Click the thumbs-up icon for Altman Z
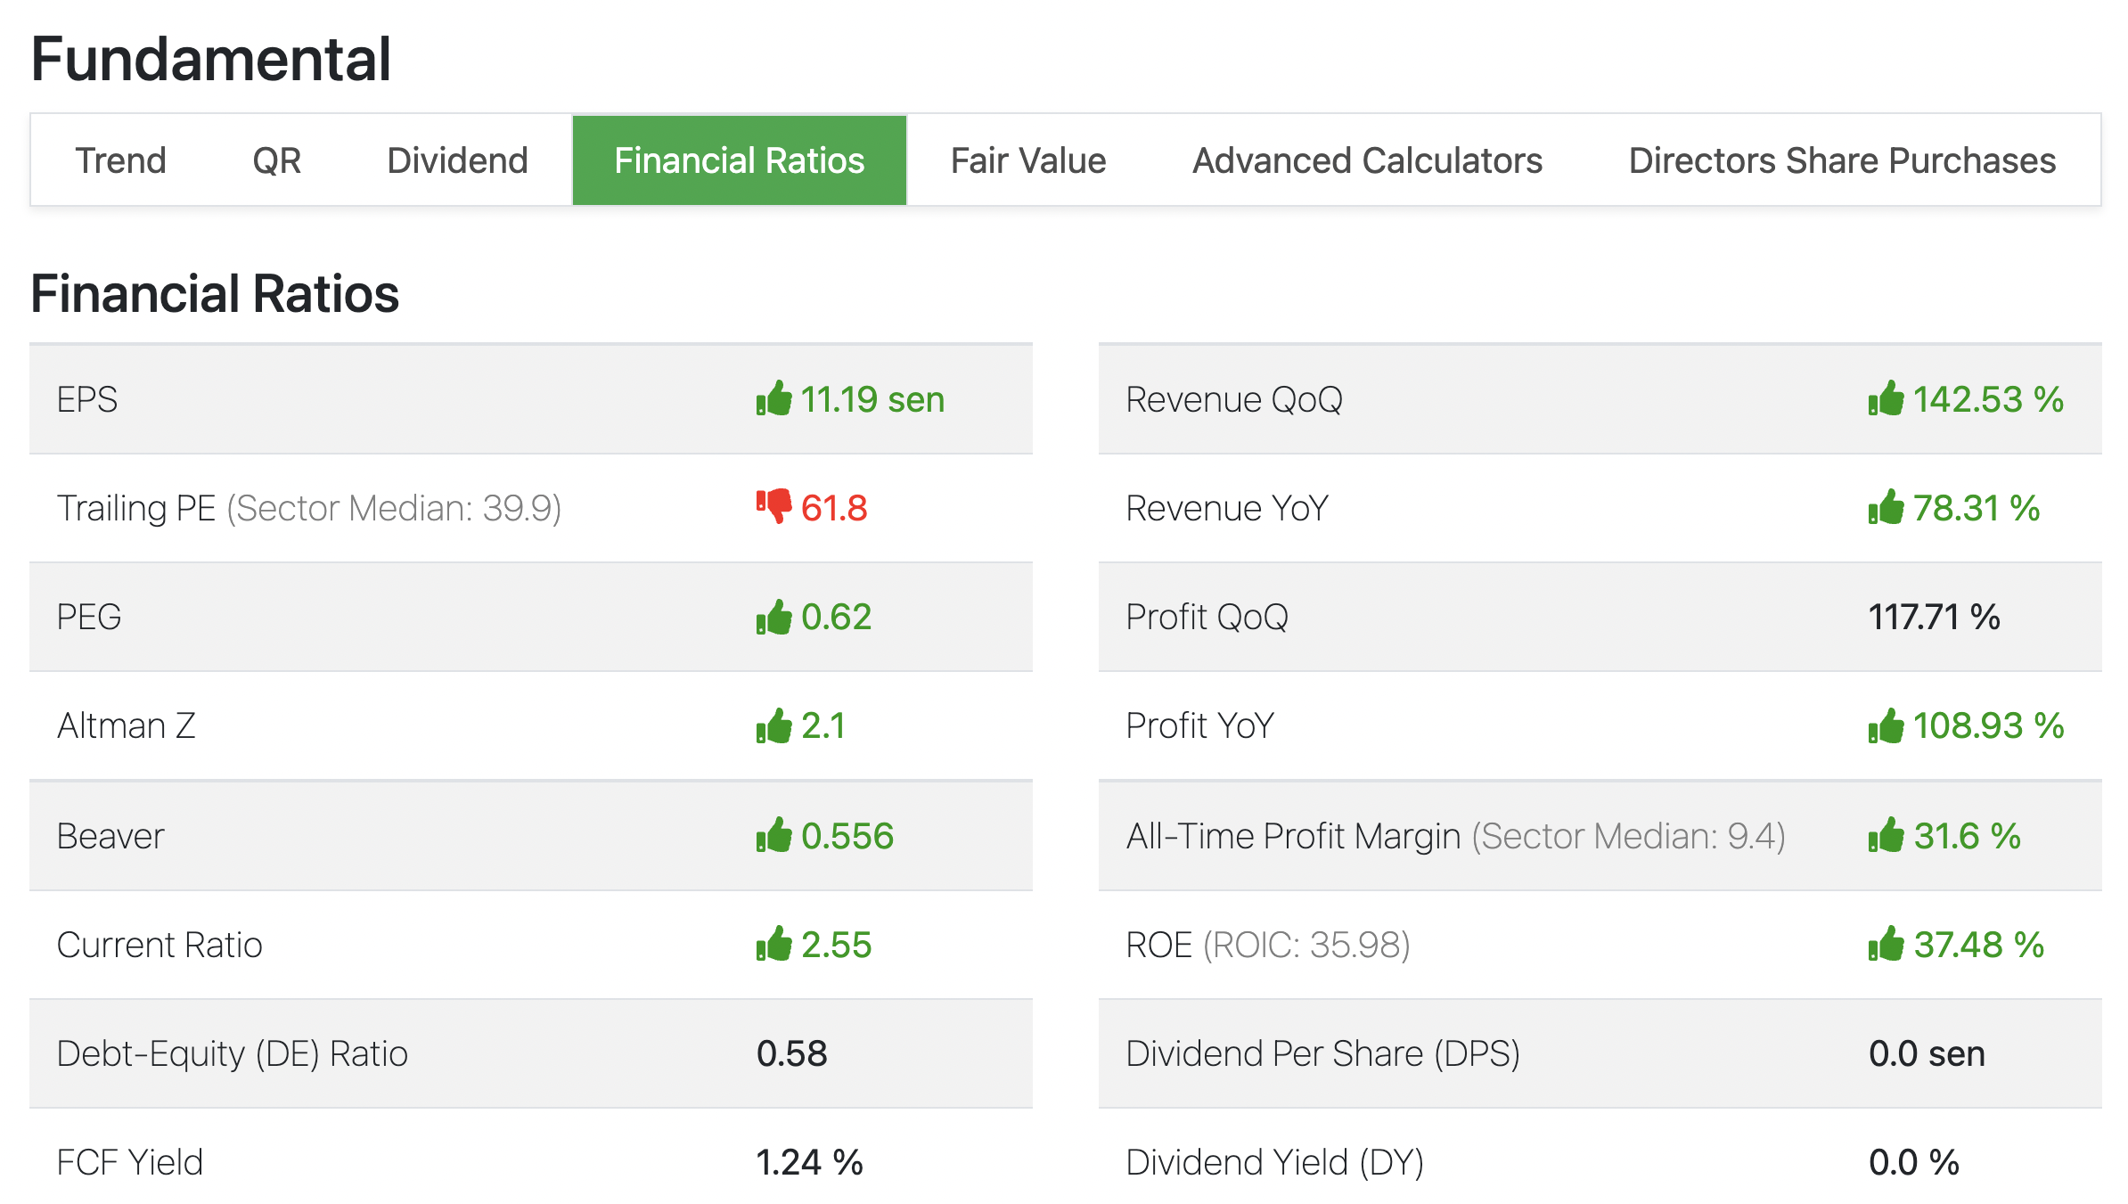The width and height of the screenshot is (2128, 1204). (x=773, y=725)
